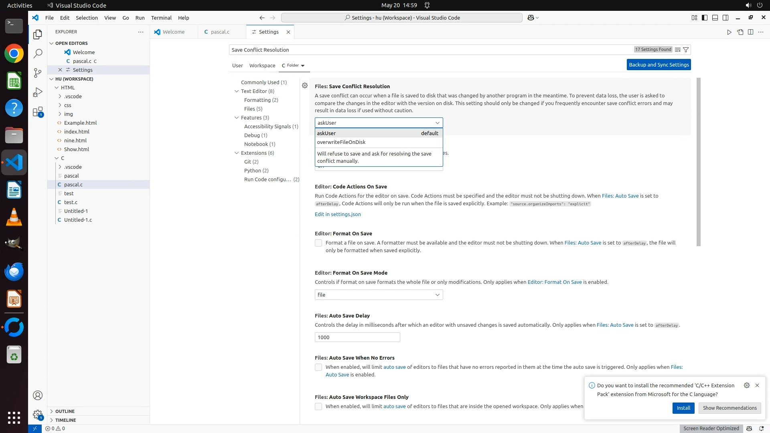Switch to the Workspace settings tab
Image resolution: width=770 pixels, height=433 pixels.
pyautogui.click(x=262, y=65)
